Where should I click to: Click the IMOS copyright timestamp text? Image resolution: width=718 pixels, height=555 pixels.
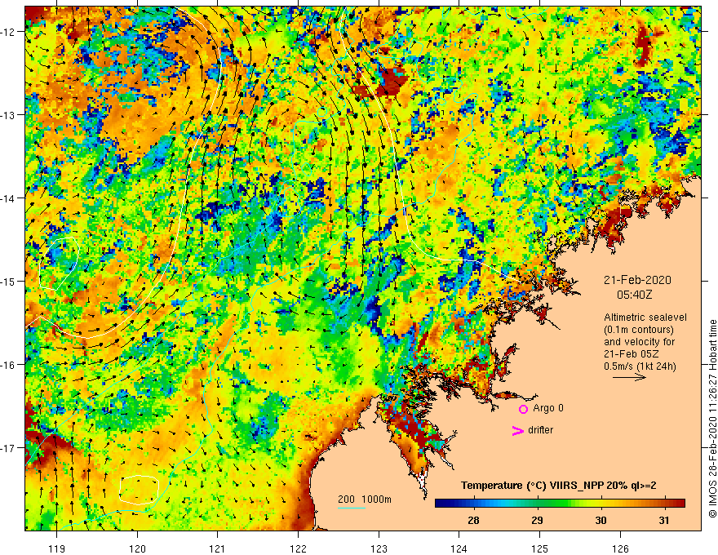point(712,419)
